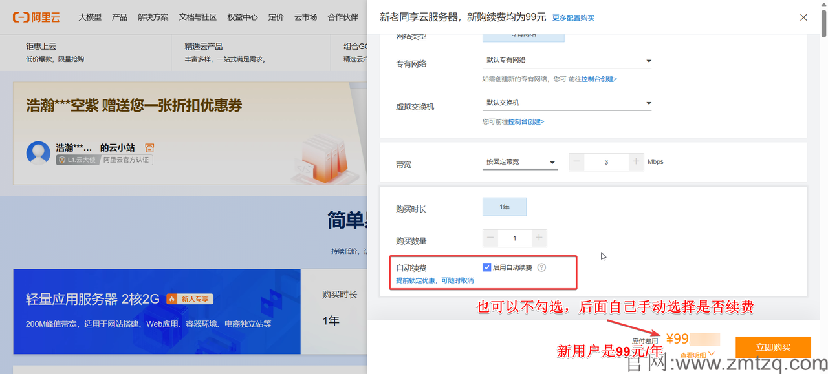Open the 大模型 menu item

point(90,17)
